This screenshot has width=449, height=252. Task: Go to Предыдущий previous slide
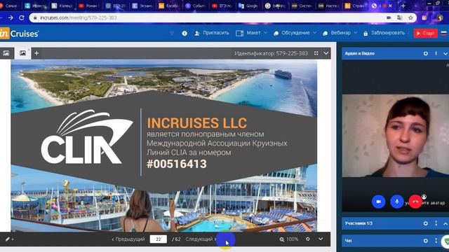(x=128, y=239)
